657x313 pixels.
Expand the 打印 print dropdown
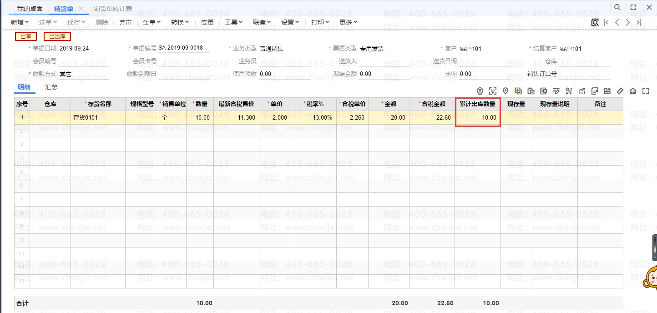tap(320, 22)
